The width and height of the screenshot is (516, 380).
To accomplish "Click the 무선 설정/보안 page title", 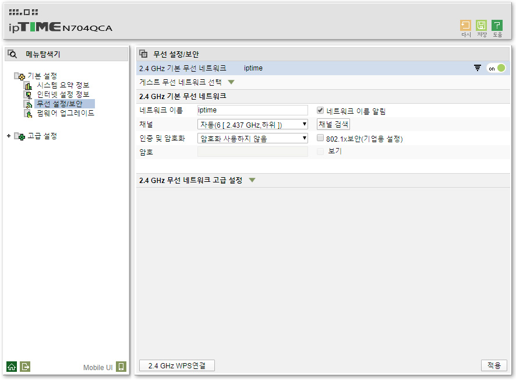I will 176,54.
